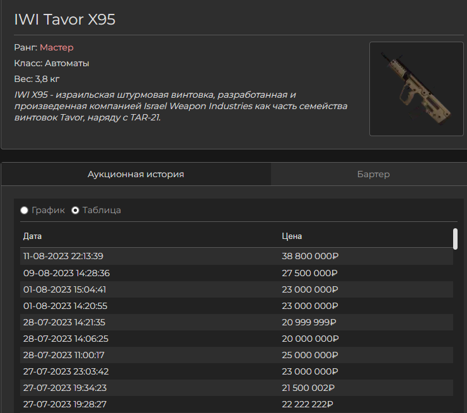
Task: Click date 28-07-2023 14:21:35
Action: click(64, 322)
